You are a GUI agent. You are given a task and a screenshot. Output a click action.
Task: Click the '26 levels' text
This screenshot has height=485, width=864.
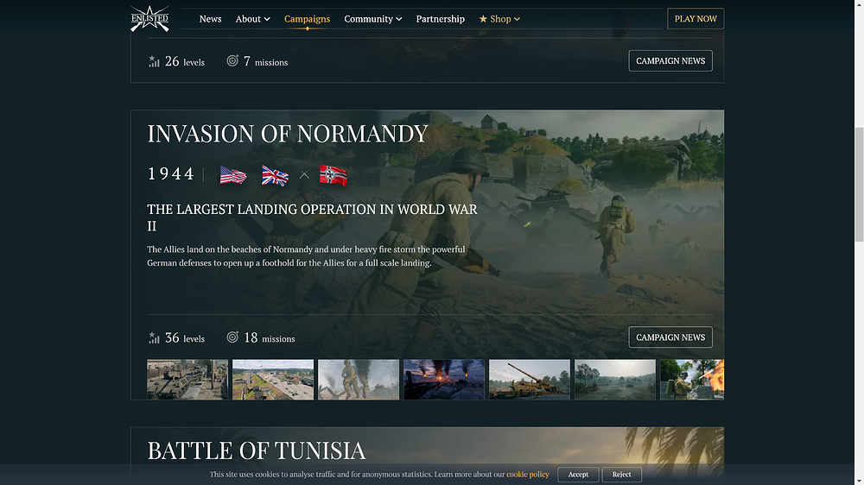point(185,61)
